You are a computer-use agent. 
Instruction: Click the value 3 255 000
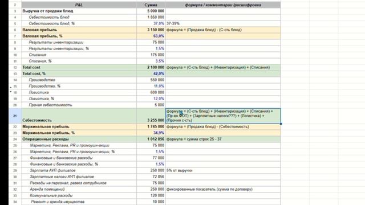[151, 116]
